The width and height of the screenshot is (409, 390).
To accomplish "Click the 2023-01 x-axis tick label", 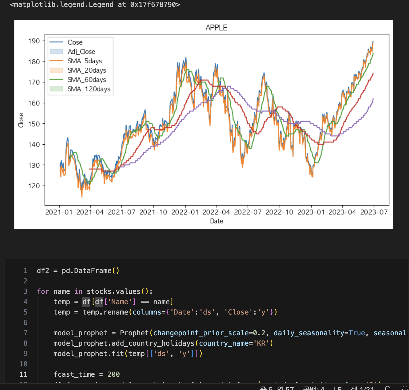I will [311, 212].
